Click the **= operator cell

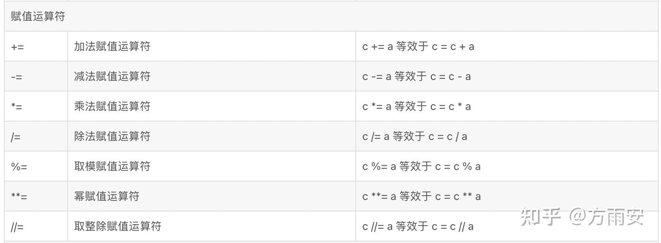(19, 197)
